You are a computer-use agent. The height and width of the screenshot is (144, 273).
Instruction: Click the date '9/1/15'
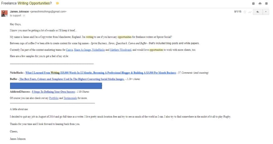[238, 12]
